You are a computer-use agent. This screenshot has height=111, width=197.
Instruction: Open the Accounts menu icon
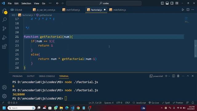click(x=4, y=87)
